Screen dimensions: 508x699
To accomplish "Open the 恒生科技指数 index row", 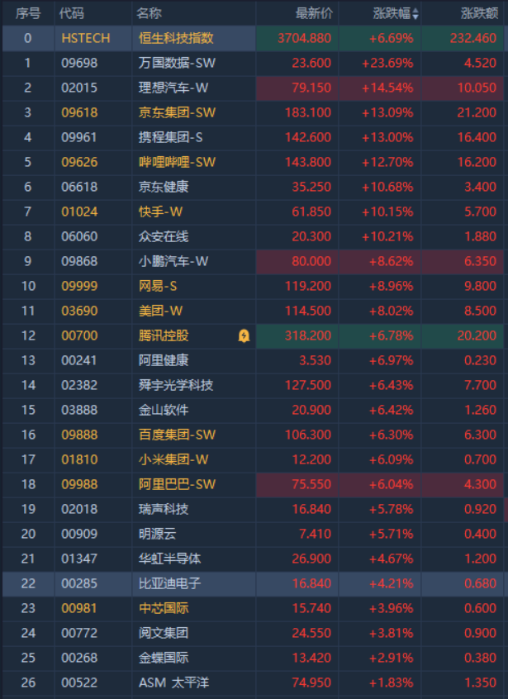I will (x=176, y=38).
